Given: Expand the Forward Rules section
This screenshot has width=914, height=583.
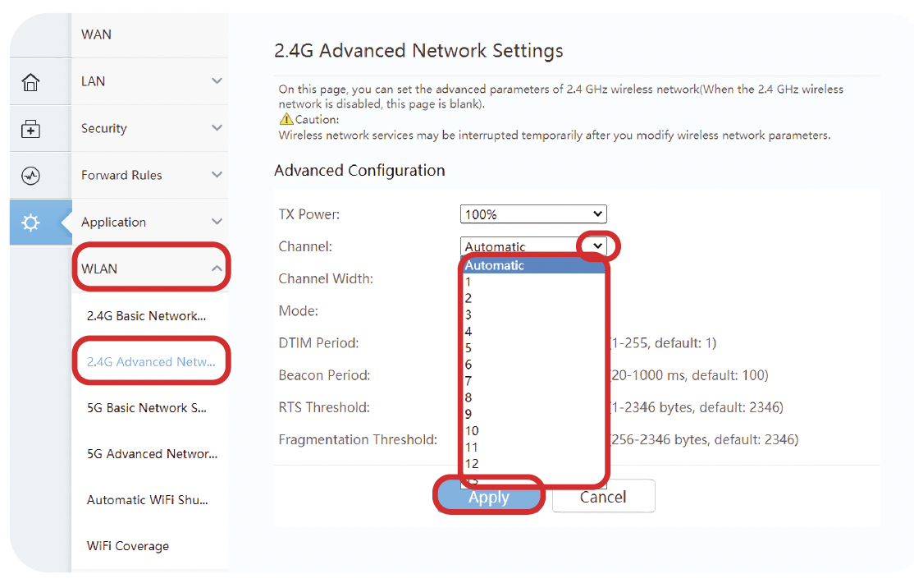Looking at the screenshot, I should click(x=217, y=175).
